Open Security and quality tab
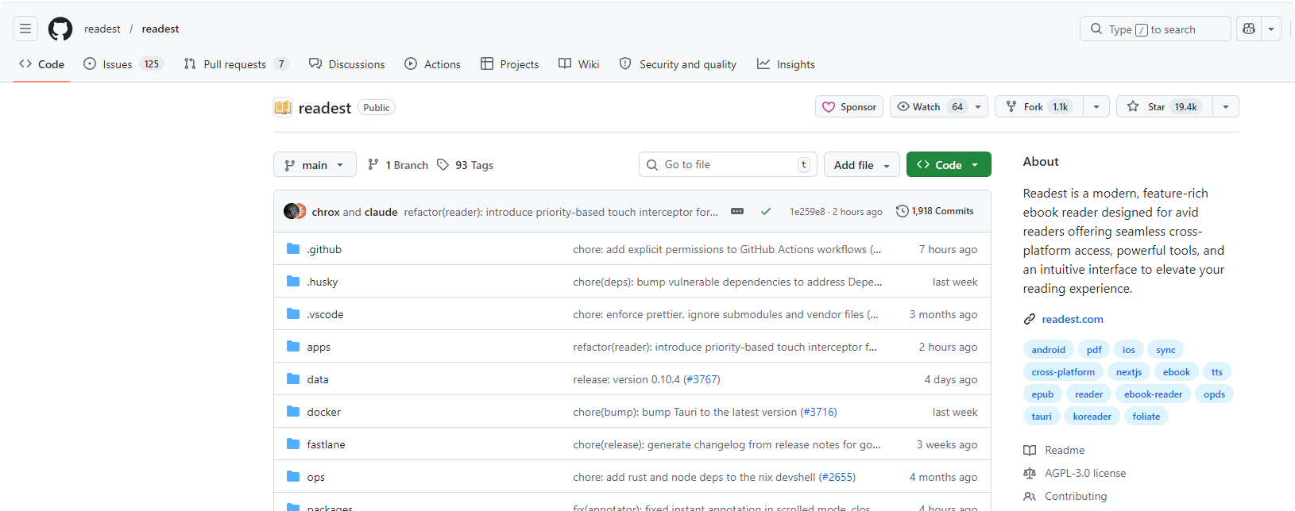The height and width of the screenshot is (511, 1295). (678, 64)
